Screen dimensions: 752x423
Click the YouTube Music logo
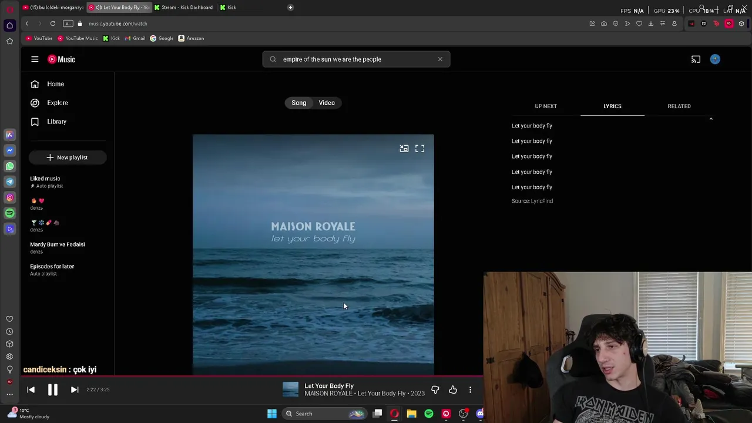point(62,59)
